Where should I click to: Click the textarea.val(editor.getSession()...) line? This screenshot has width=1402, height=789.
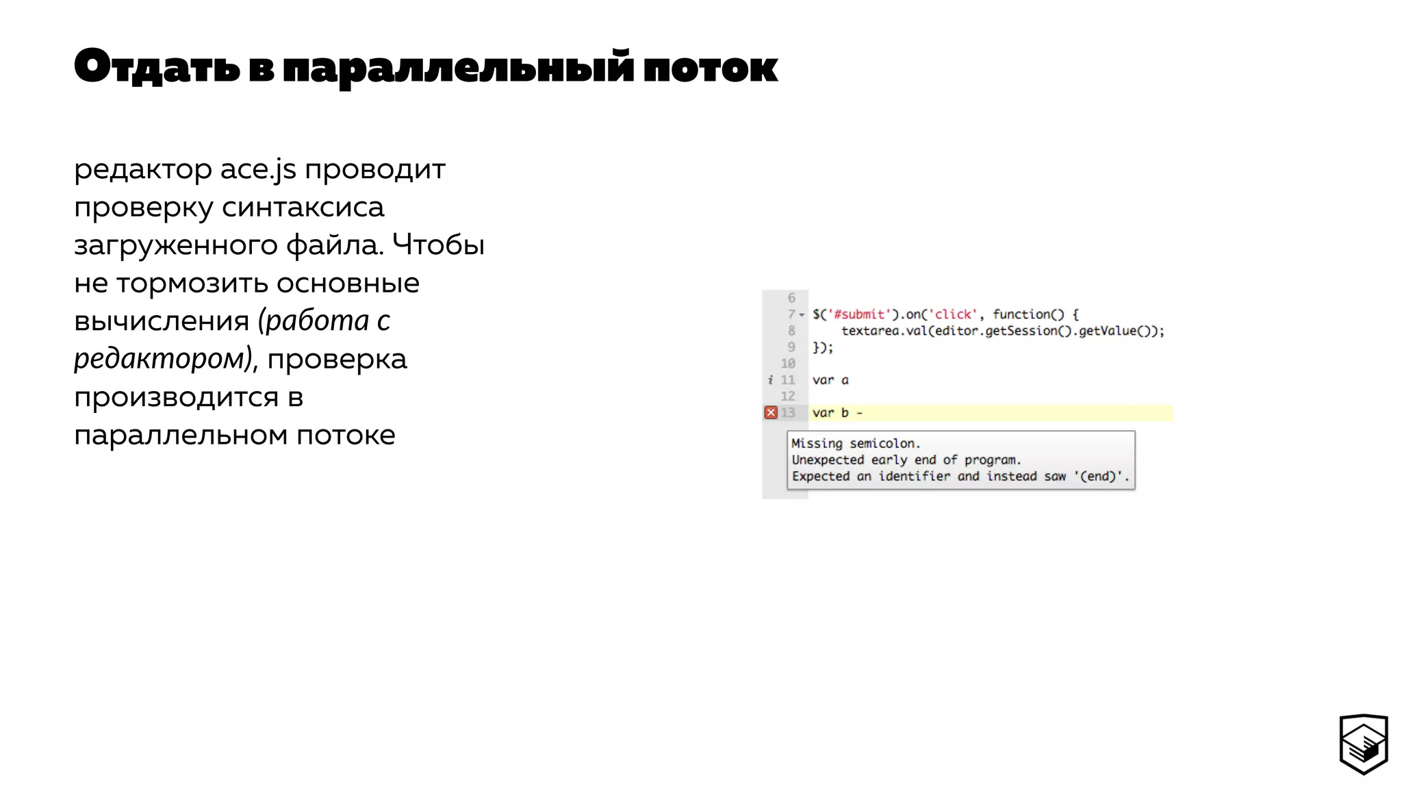[x=1003, y=331]
